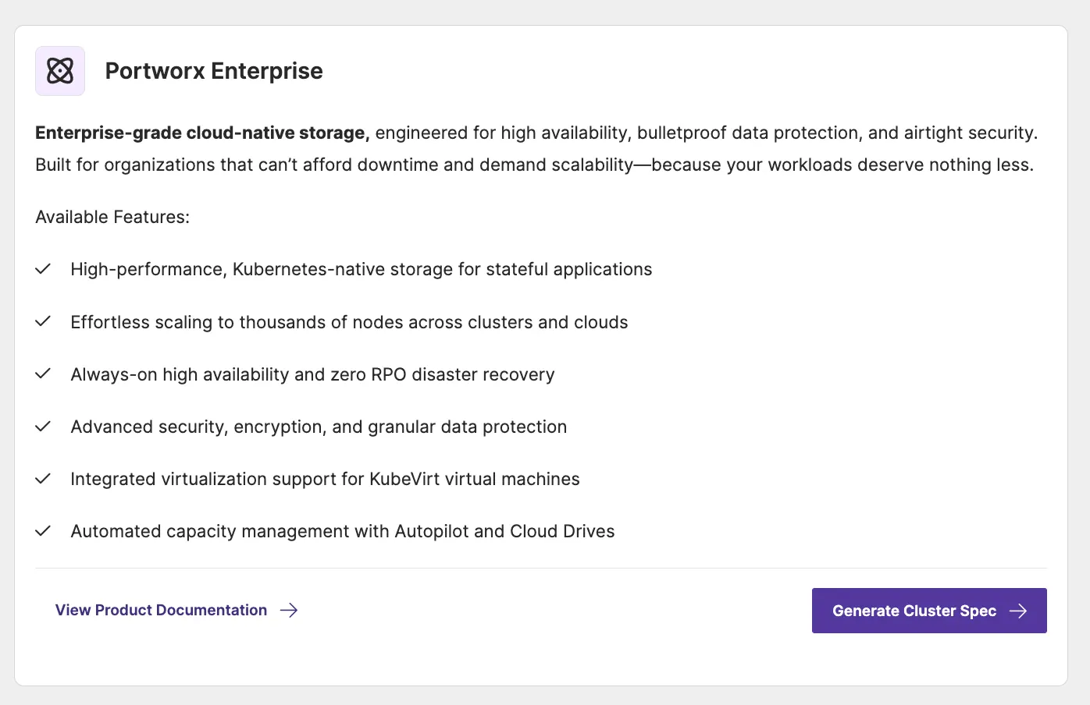Click the arrow beside View Product Documentation
1090x705 pixels.
tap(289, 610)
